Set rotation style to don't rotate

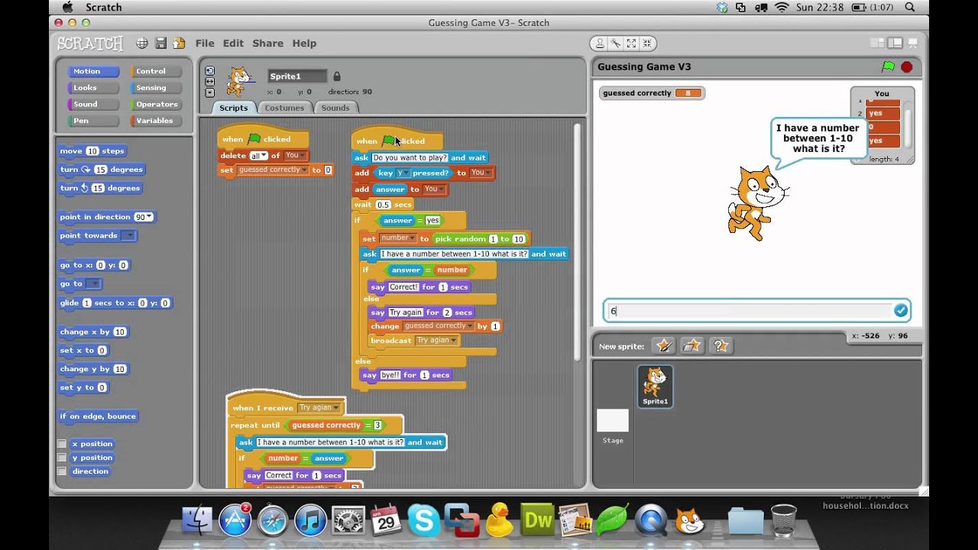210,92
